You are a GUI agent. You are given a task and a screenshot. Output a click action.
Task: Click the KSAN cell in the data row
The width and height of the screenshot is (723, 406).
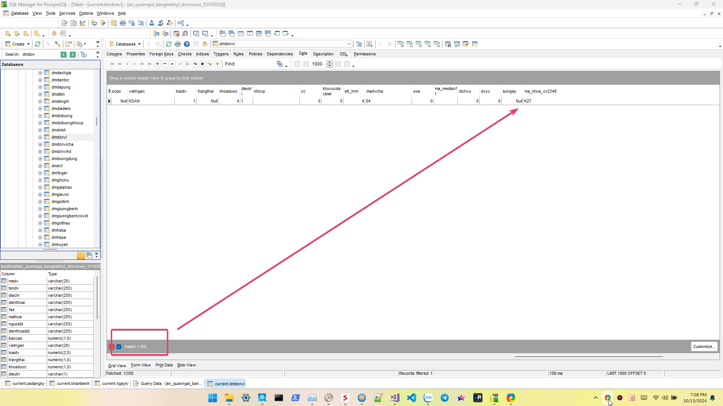coord(151,101)
